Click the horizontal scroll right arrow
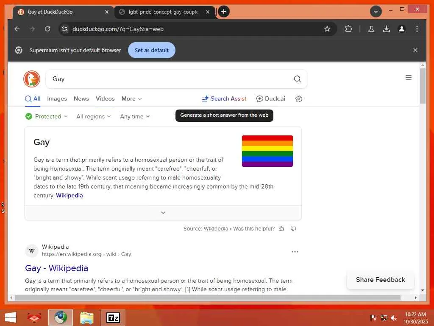434x326 pixels. tap(416, 298)
